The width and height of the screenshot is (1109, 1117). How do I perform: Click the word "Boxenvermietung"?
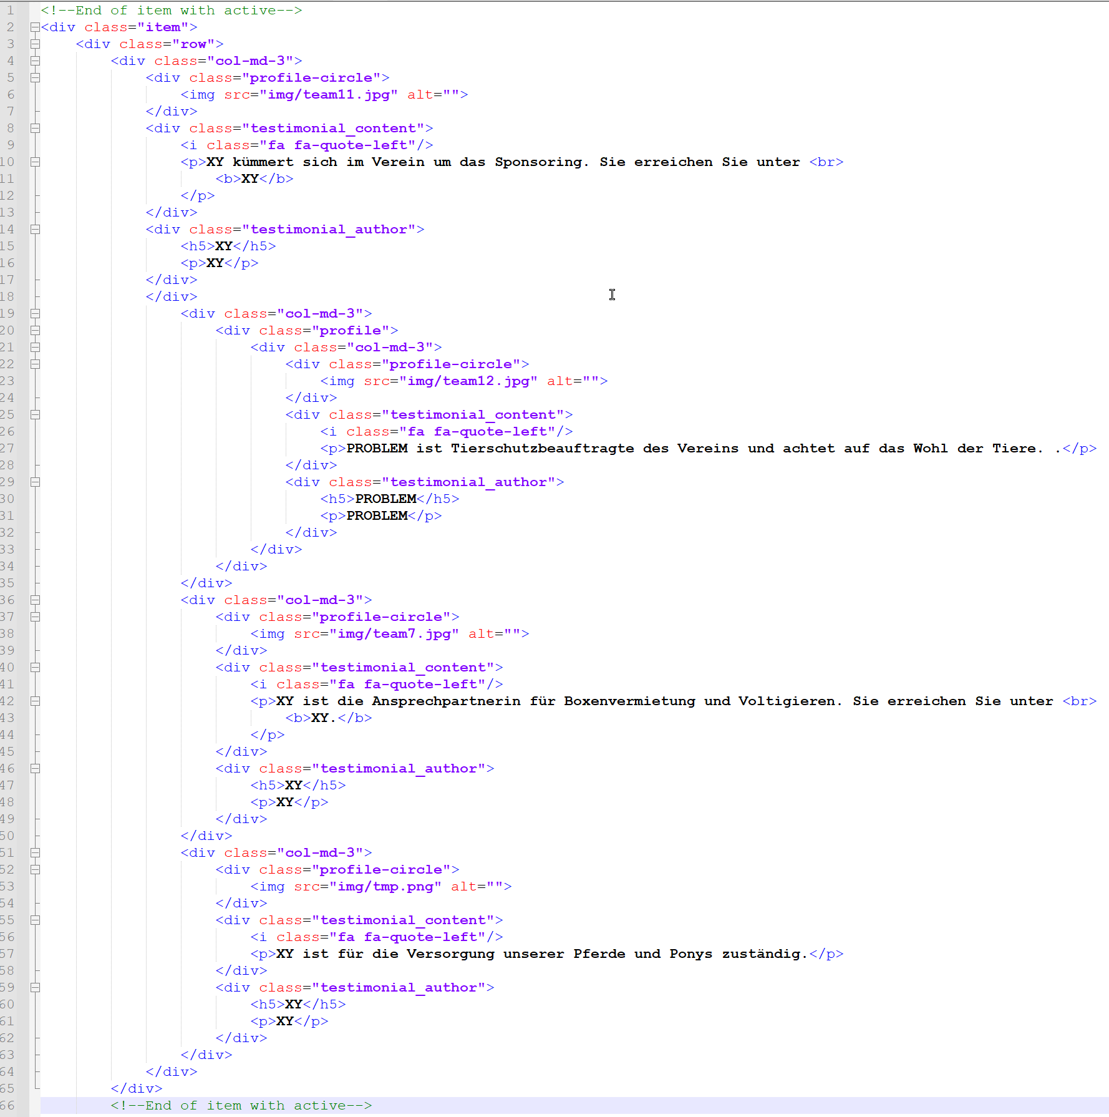(x=629, y=701)
